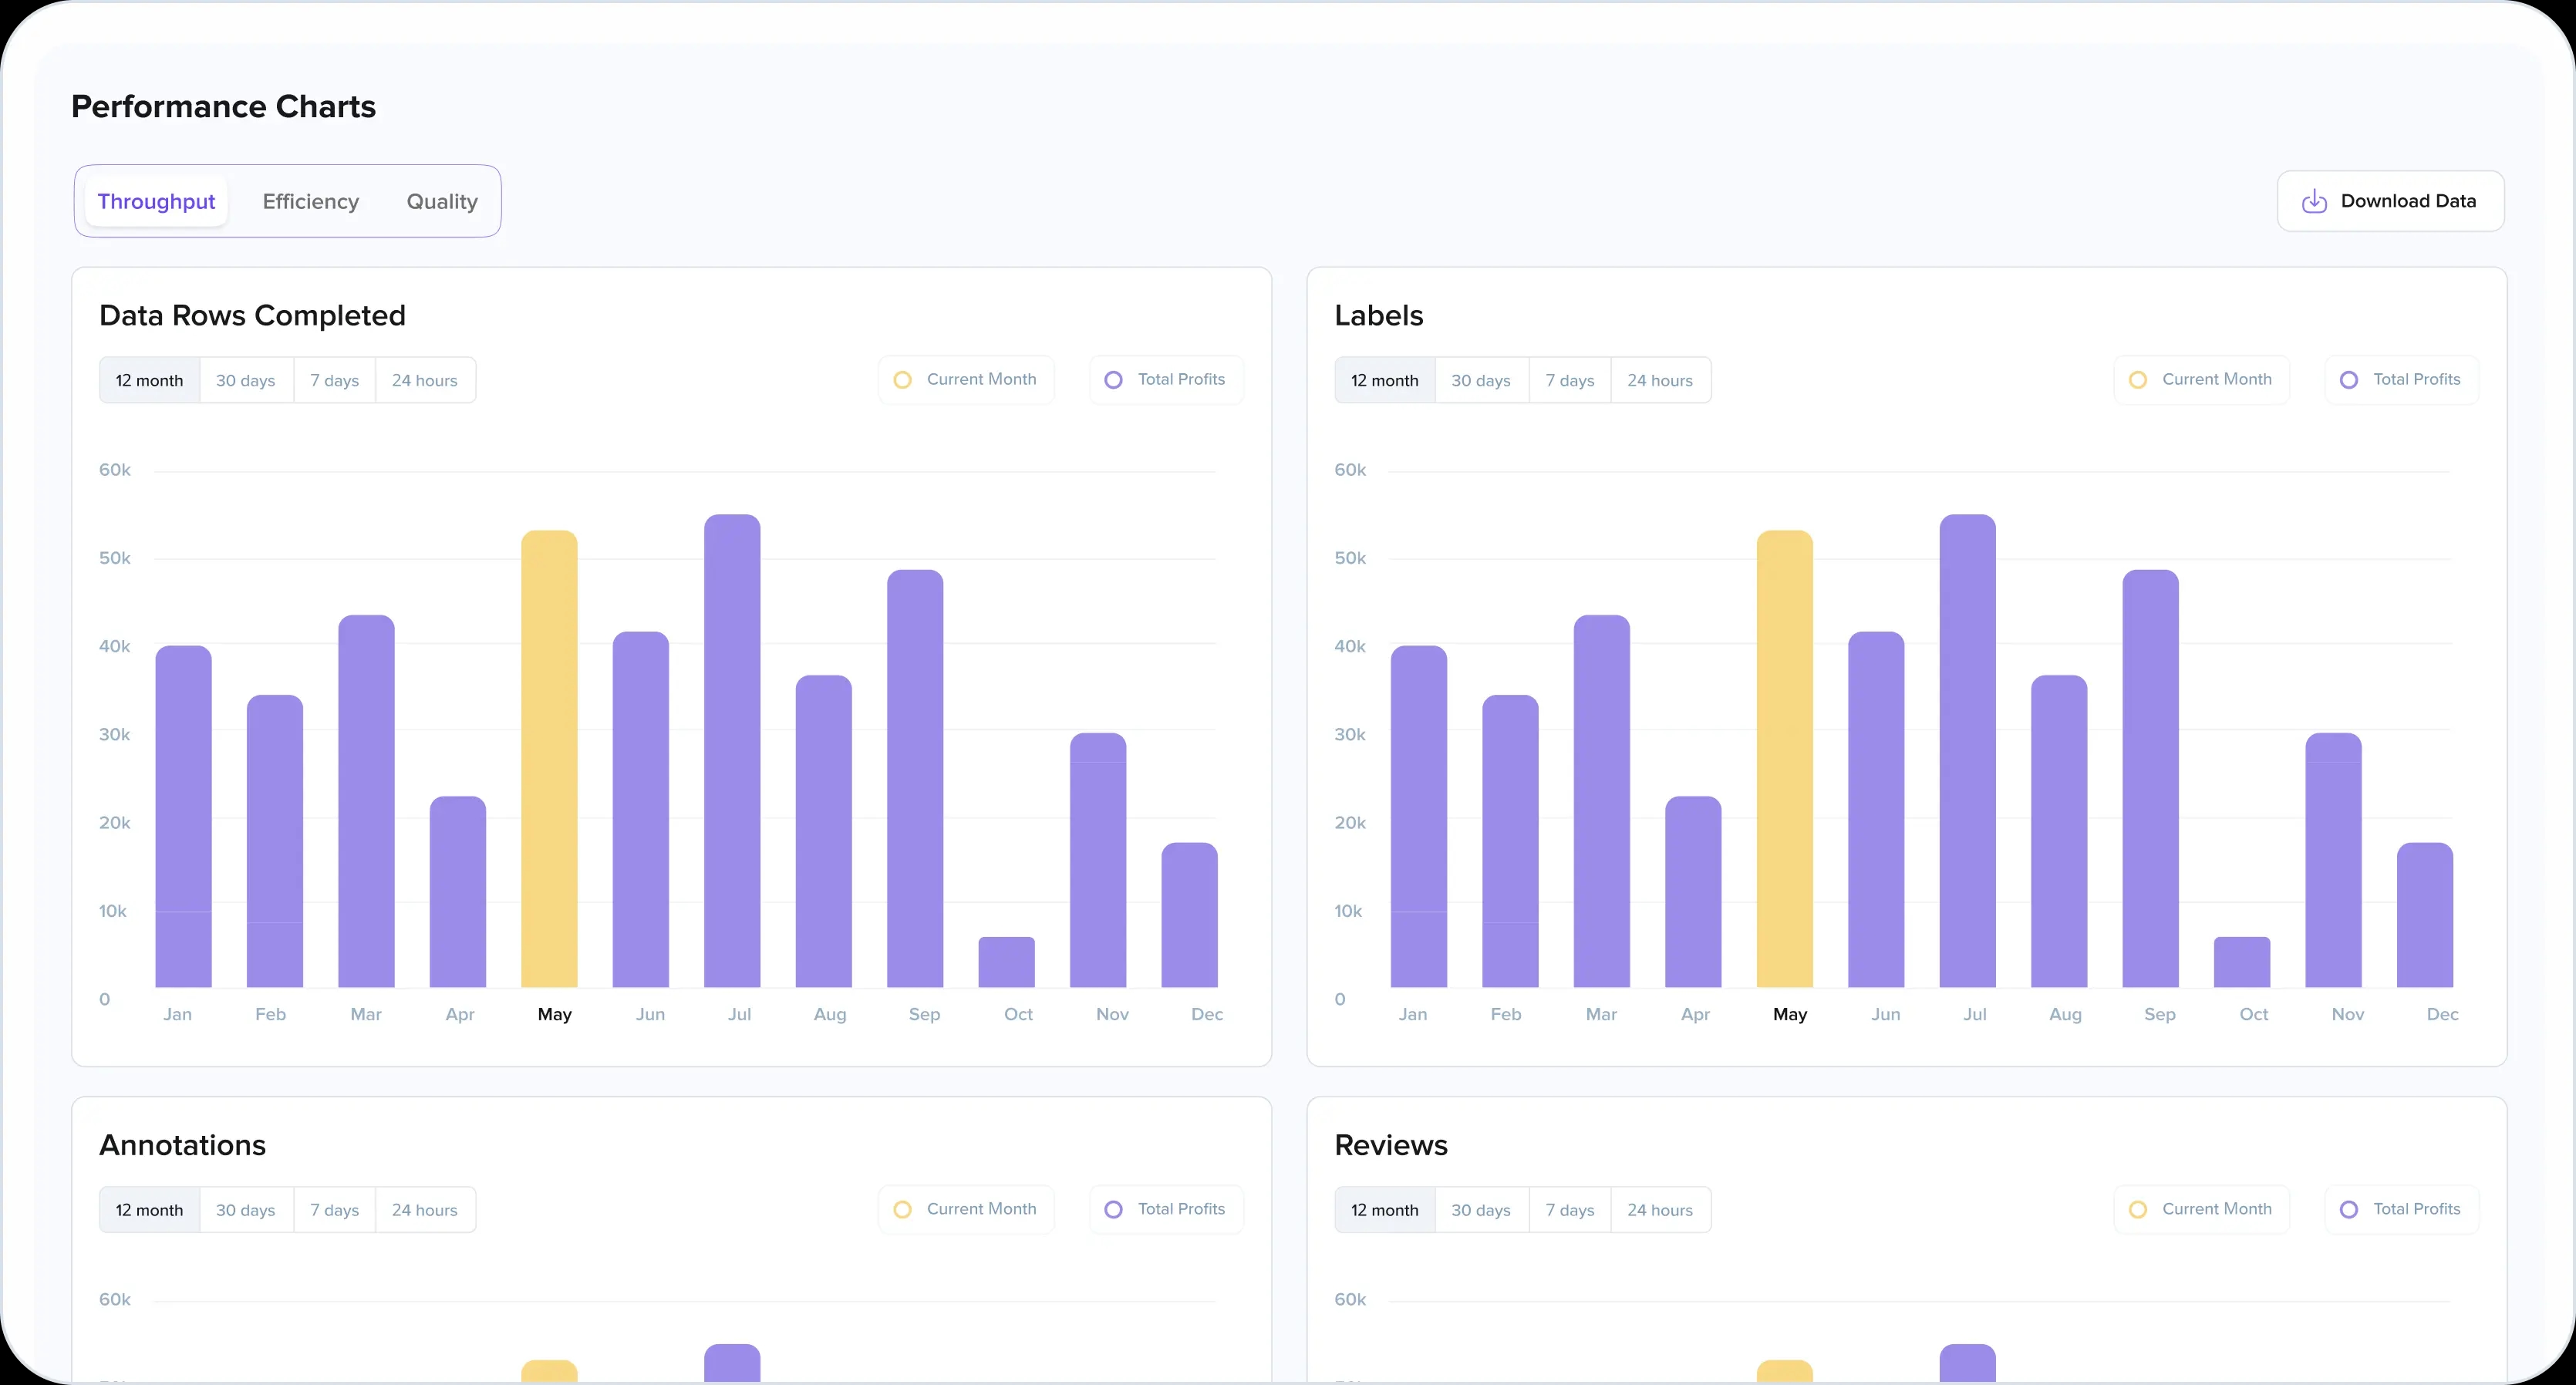Image resolution: width=2576 pixels, height=1385 pixels.
Task: Choose 30 days in Labels chart
Action: 1482,380
